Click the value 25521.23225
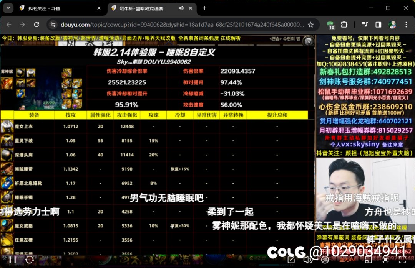 127,82
